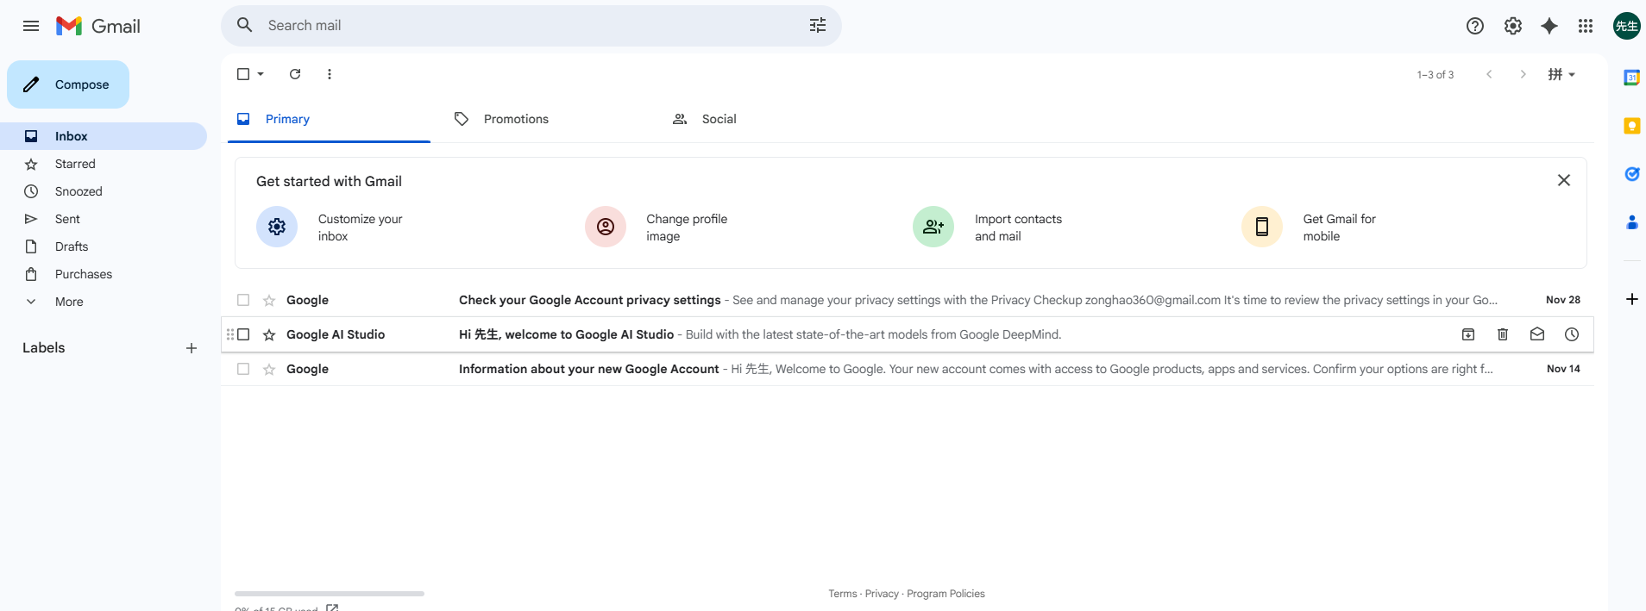
Task: Show search options filter icon
Action: 817,26
